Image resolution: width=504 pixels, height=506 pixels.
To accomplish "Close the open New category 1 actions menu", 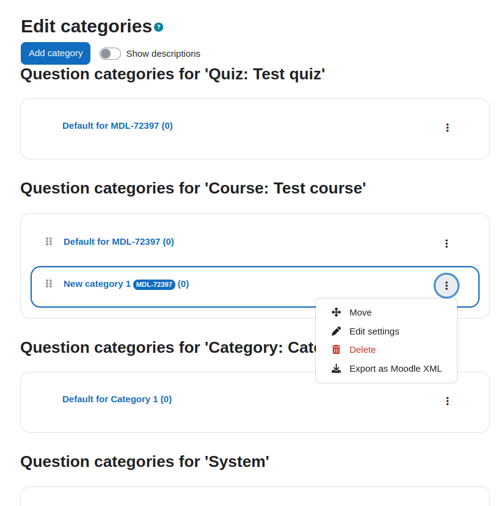I will (447, 286).
